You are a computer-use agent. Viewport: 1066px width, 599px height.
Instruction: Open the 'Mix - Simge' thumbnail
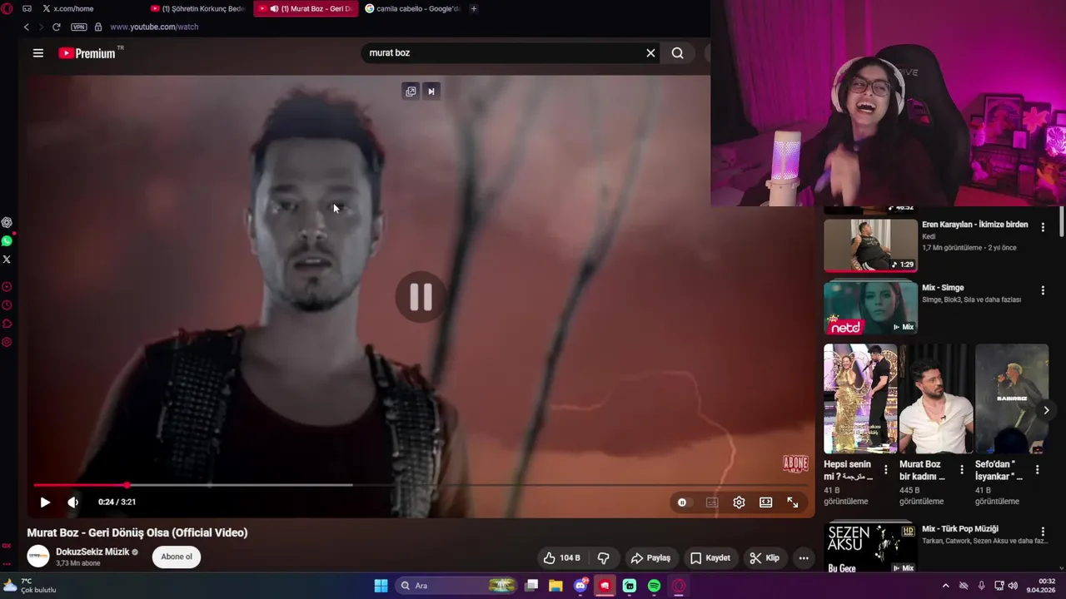point(870,308)
